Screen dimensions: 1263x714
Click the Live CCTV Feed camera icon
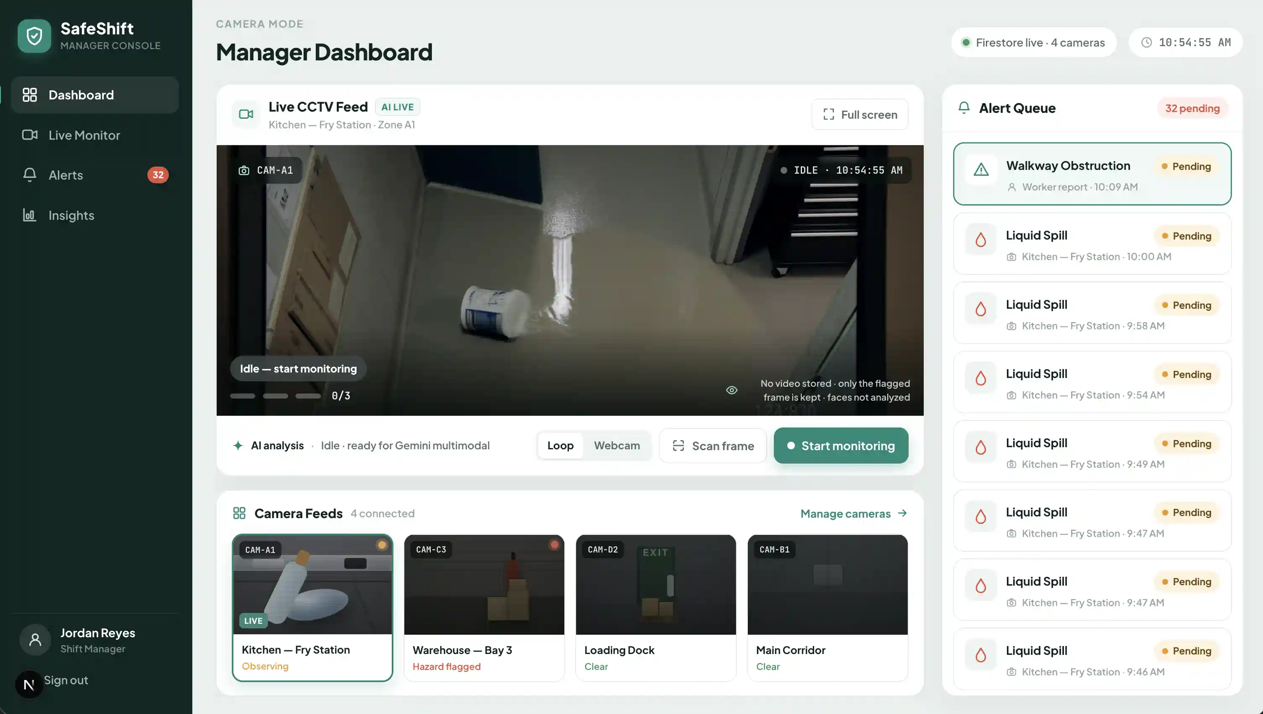coord(246,114)
